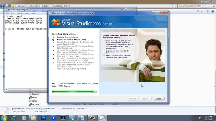
Task: Click Notepad horizontal scrollbar
Action: (x=28, y=90)
